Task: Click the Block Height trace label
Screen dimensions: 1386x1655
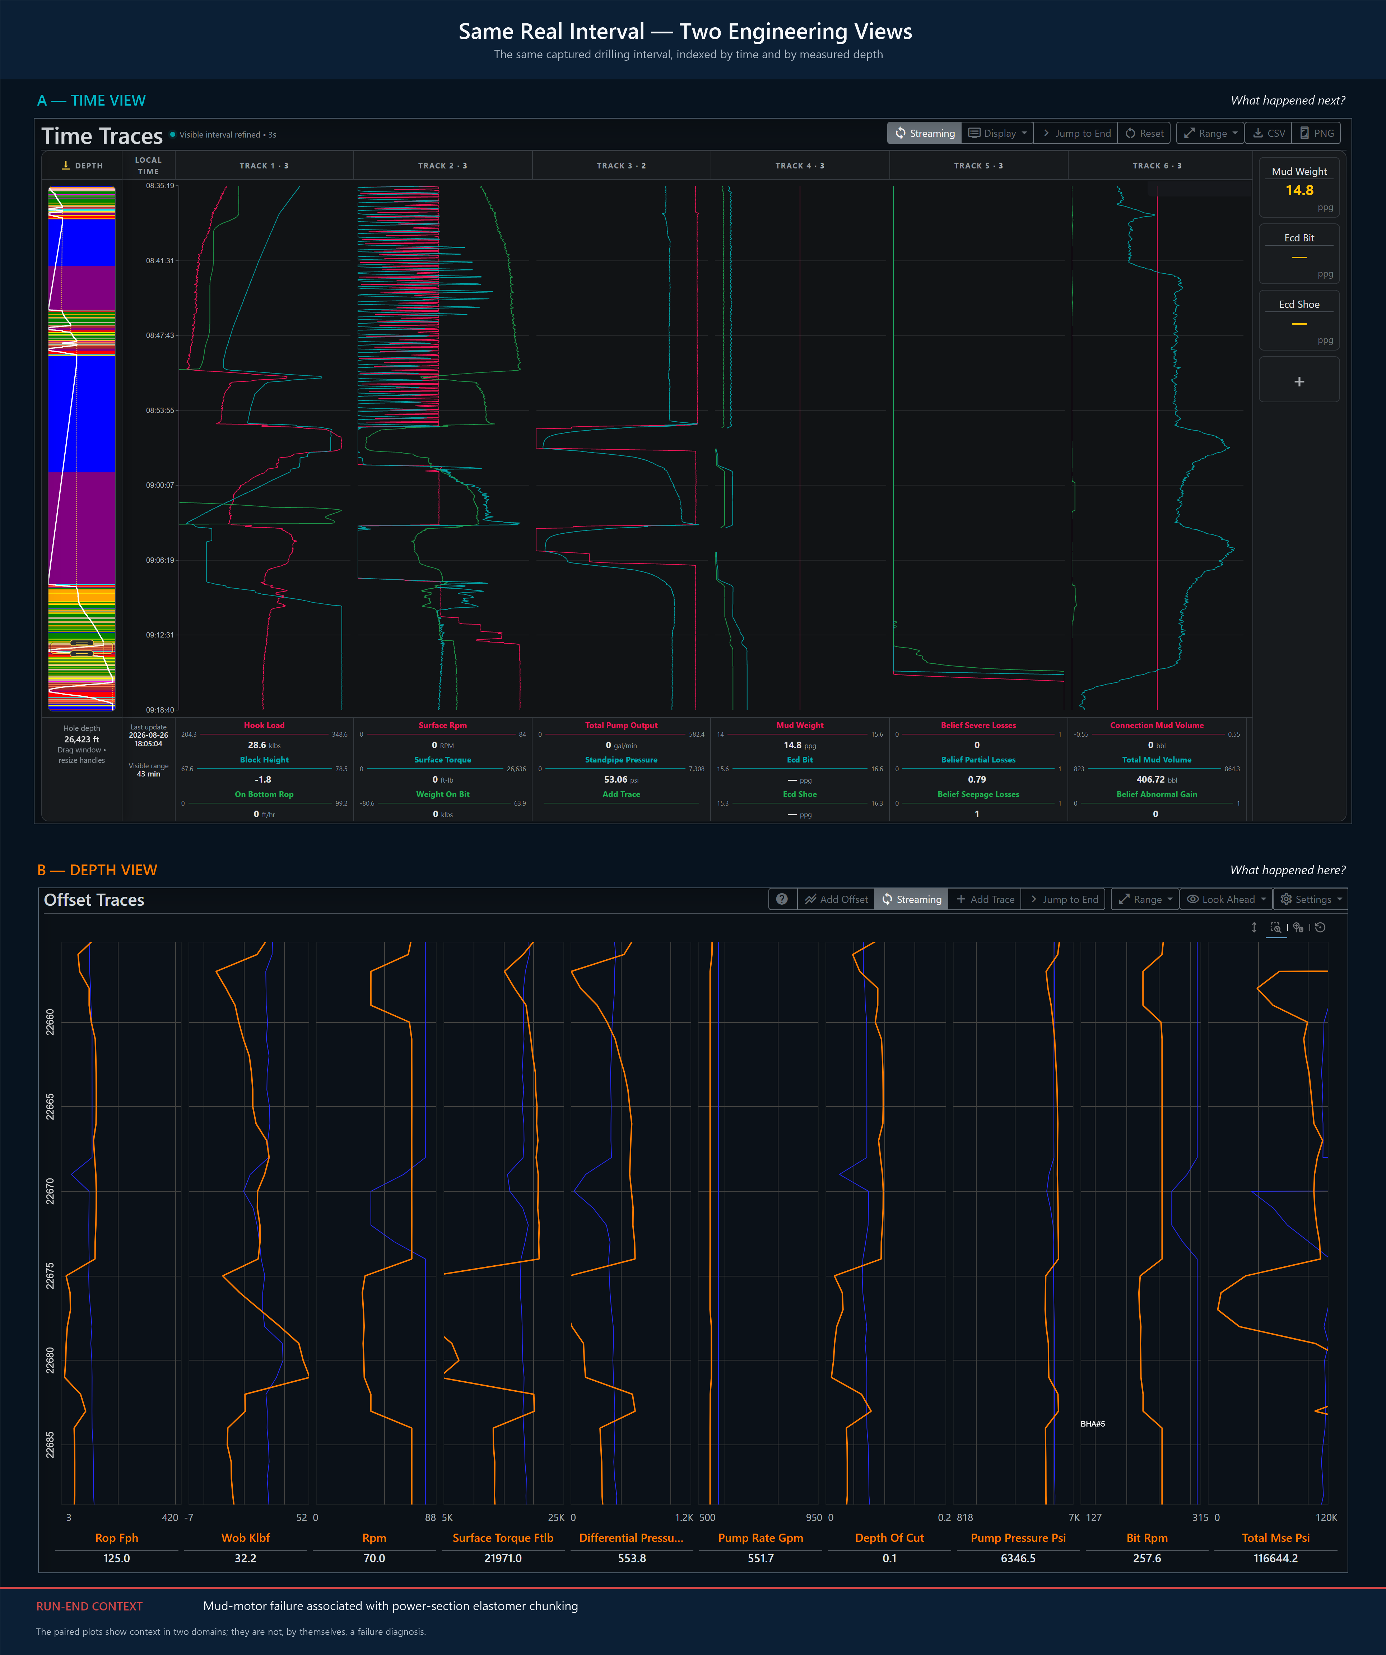Action: [264, 760]
